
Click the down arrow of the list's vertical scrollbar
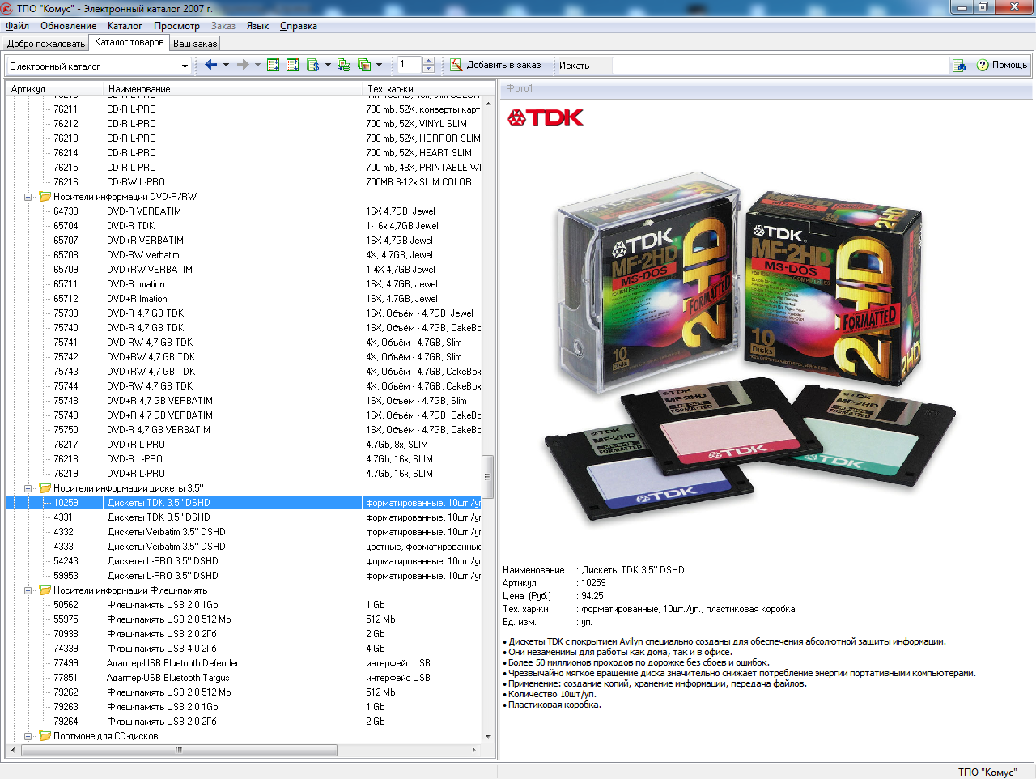pos(487,737)
